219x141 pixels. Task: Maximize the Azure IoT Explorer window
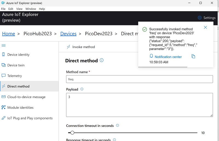(201, 3)
